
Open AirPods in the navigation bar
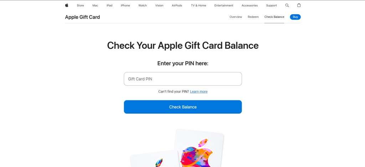point(177,5)
